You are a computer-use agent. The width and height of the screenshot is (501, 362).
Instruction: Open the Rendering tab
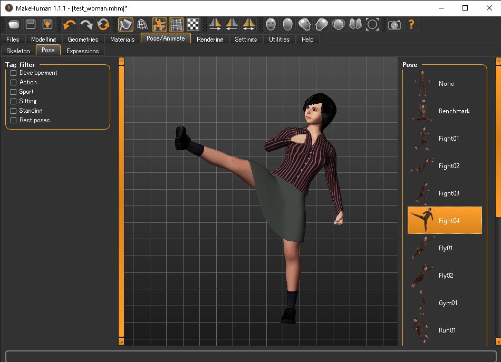coord(210,39)
